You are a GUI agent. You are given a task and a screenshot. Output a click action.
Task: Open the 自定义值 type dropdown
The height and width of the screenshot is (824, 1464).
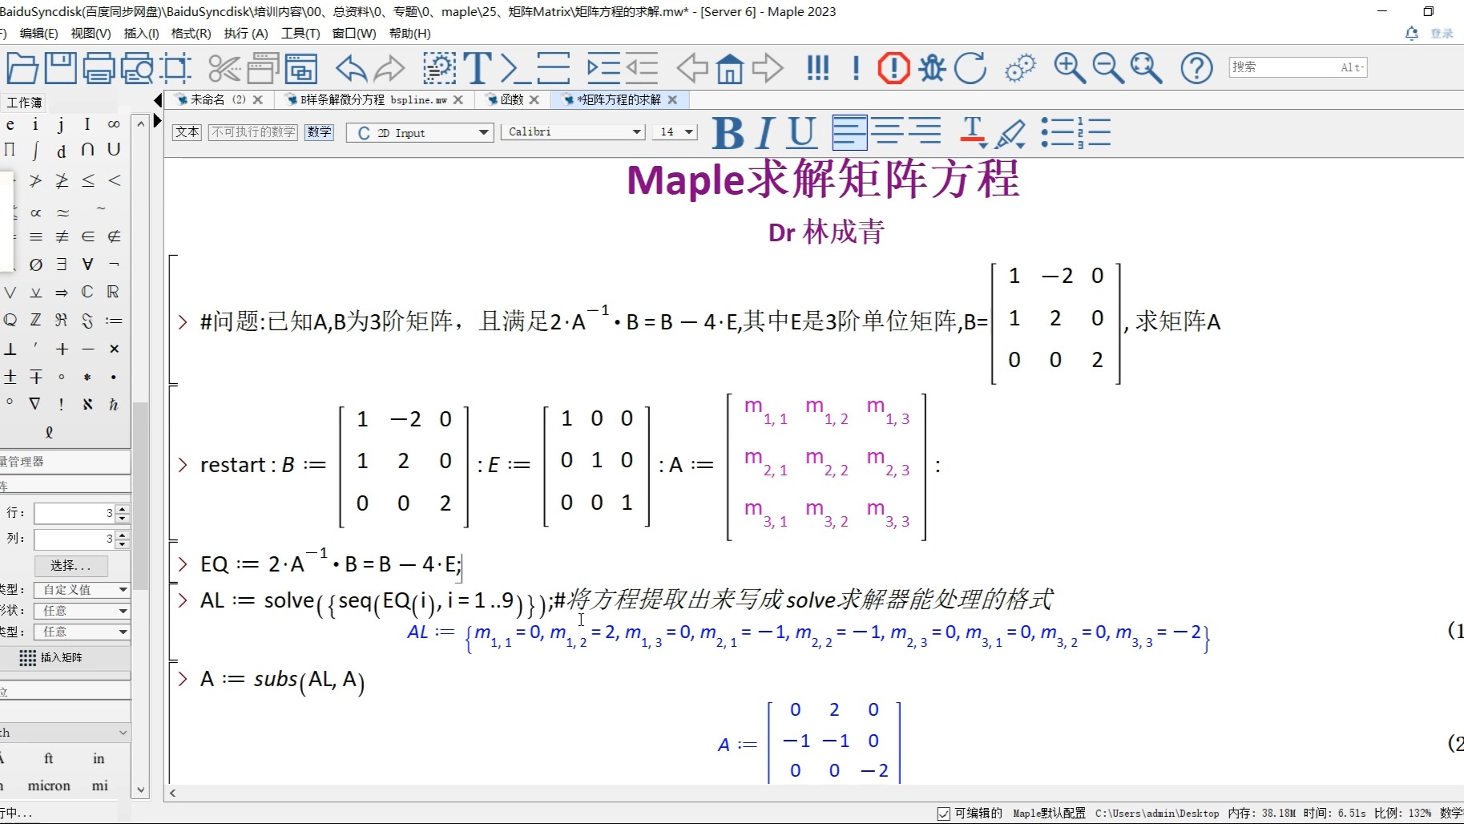point(82,589)
